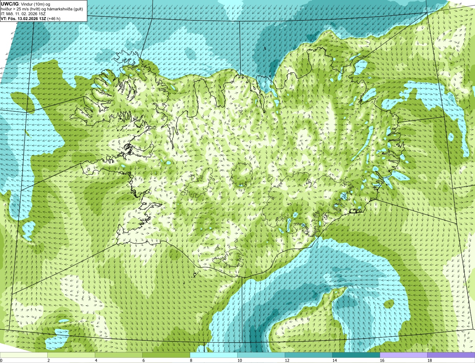Choose the 6–8 m/s olive green legend swatch
The width and height of the screenshot is (475, 363).
pos(166,355)
